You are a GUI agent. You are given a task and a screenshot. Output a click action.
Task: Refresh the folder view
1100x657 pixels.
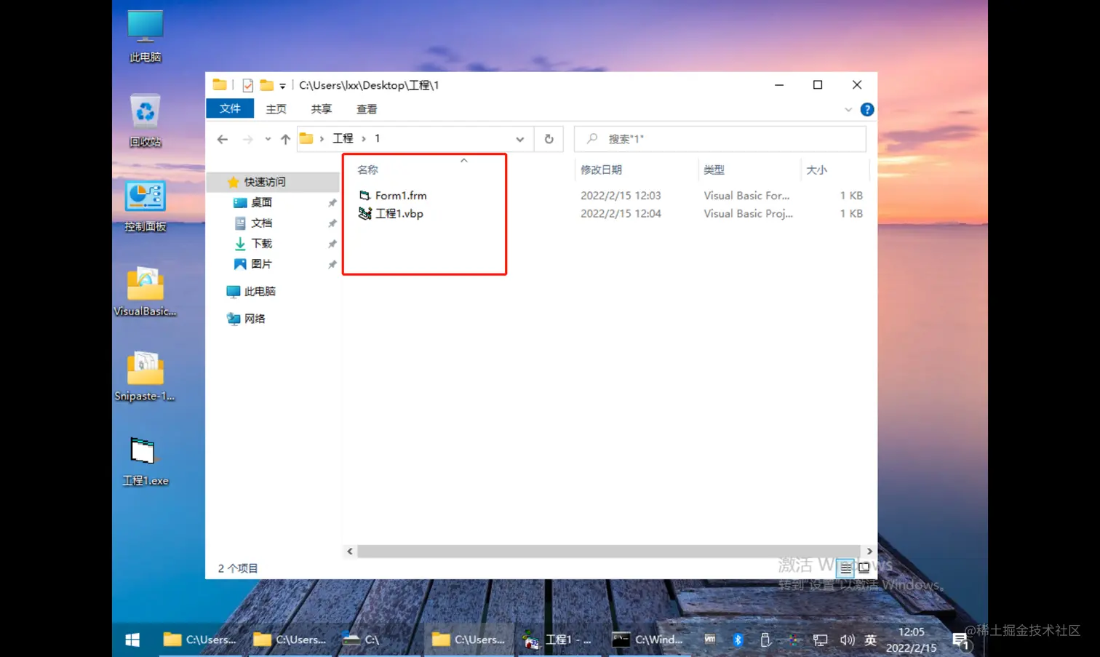click(549, 139)
